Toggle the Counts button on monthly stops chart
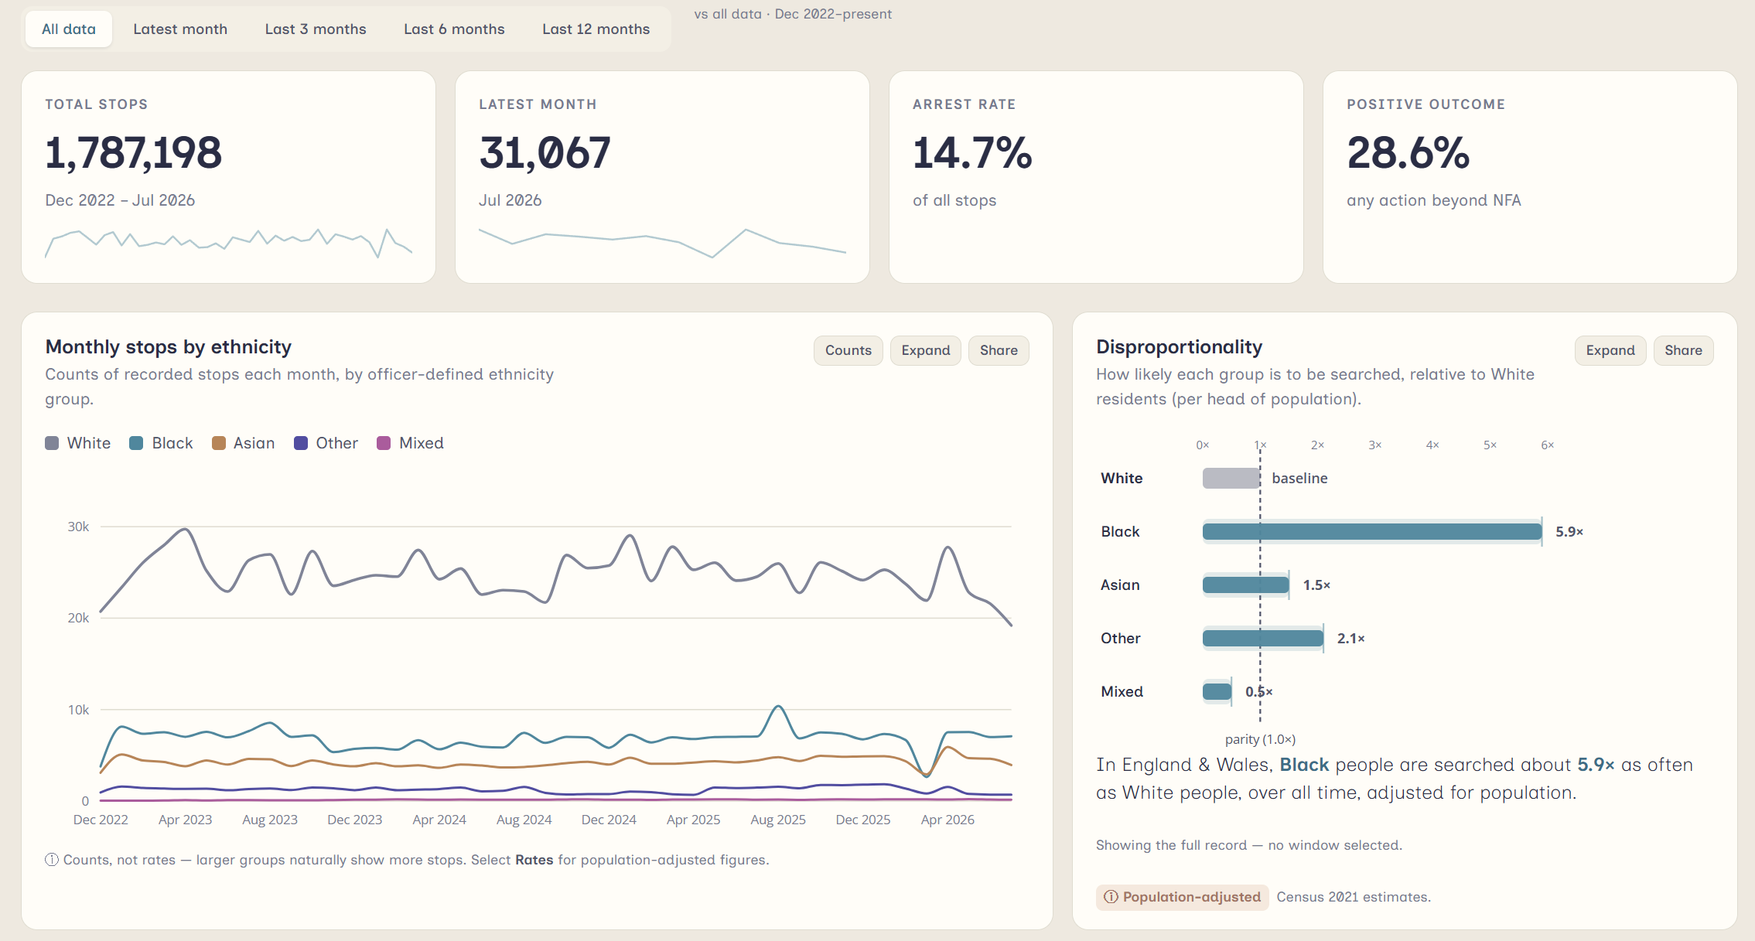1755x941 pixels. coord(848,350)
